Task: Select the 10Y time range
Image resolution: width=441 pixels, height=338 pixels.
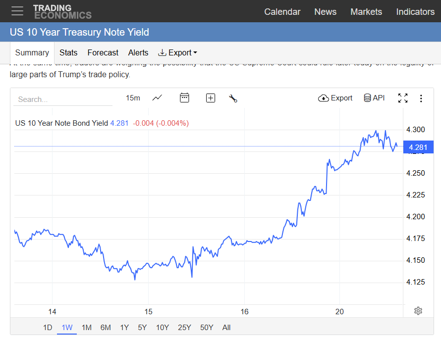Action: coord(163,328)
